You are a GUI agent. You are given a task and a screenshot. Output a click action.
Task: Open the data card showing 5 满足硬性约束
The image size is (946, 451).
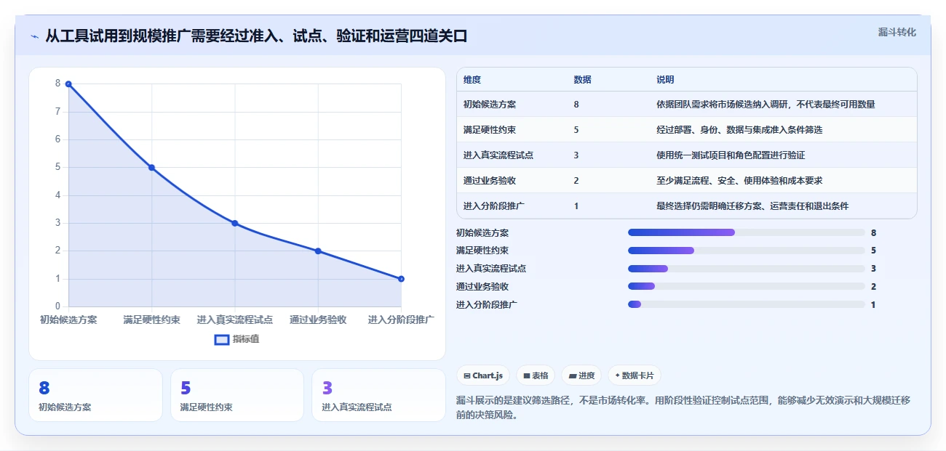point(237,395)
